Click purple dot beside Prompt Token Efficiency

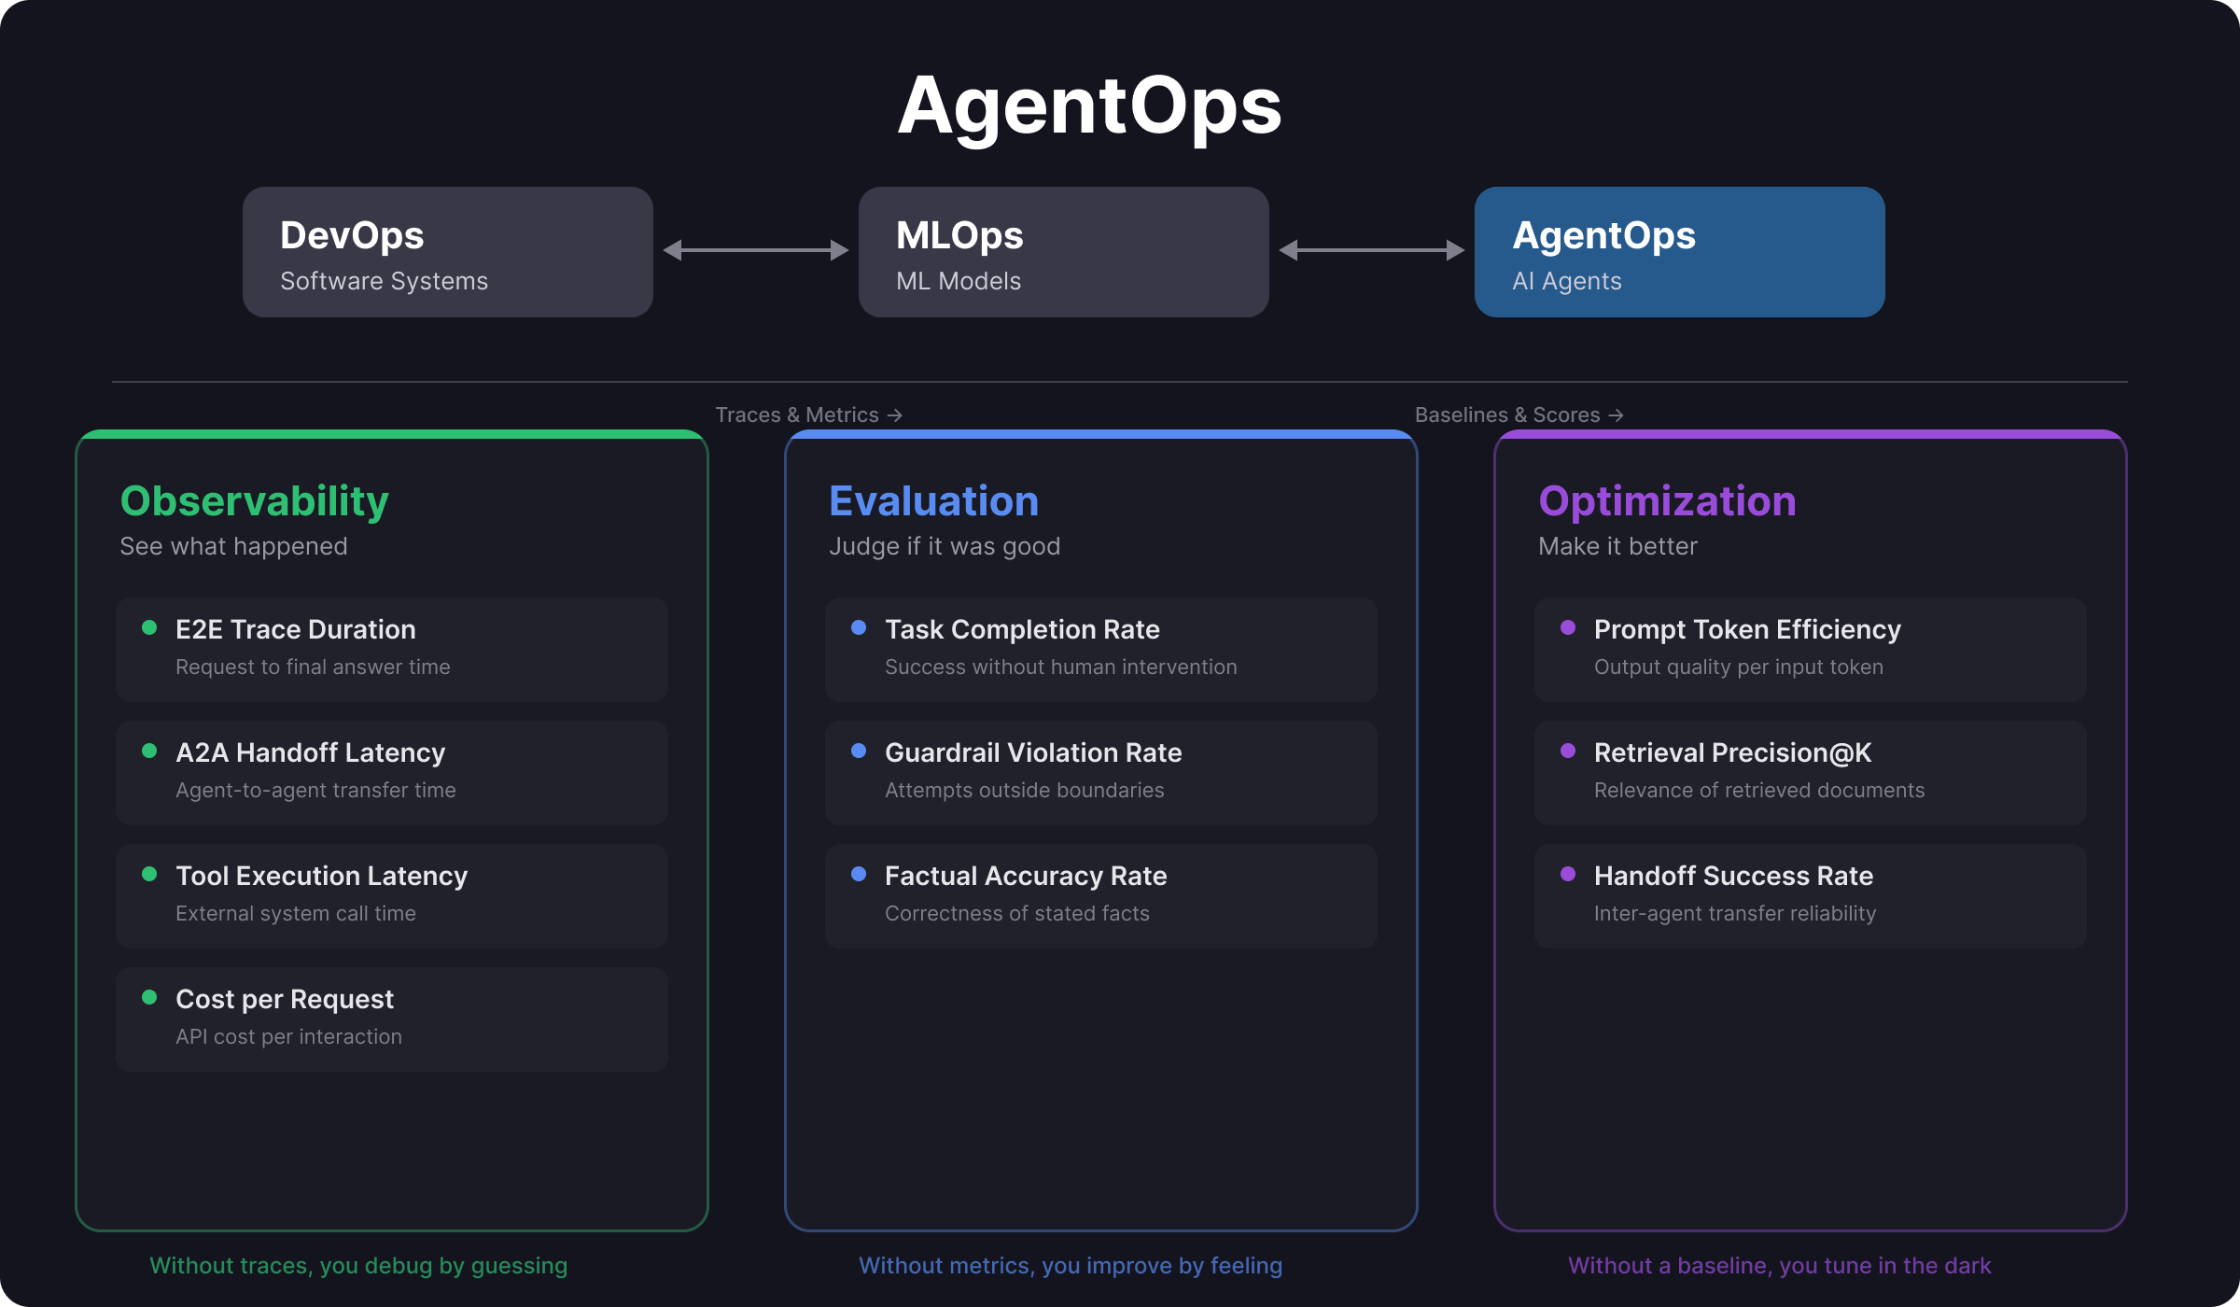click(x=1568, y=627)
